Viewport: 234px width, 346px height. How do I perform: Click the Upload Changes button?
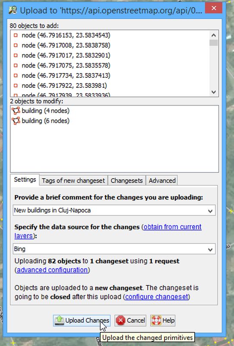[82, 320]
